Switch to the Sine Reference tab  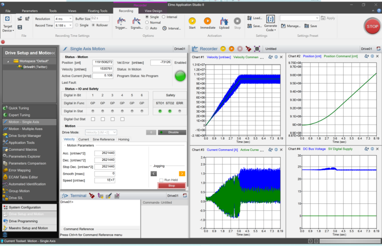[103, 139]
